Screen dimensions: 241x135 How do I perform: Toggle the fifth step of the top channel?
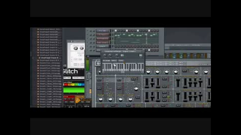127,31
